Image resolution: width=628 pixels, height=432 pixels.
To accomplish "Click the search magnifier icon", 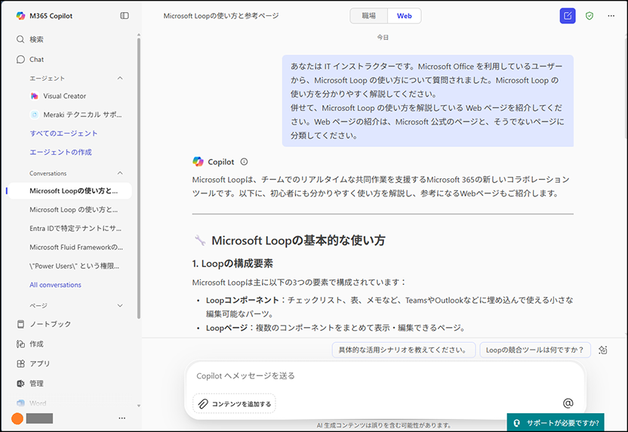I will pyautogui.click(x=20, y=39).
